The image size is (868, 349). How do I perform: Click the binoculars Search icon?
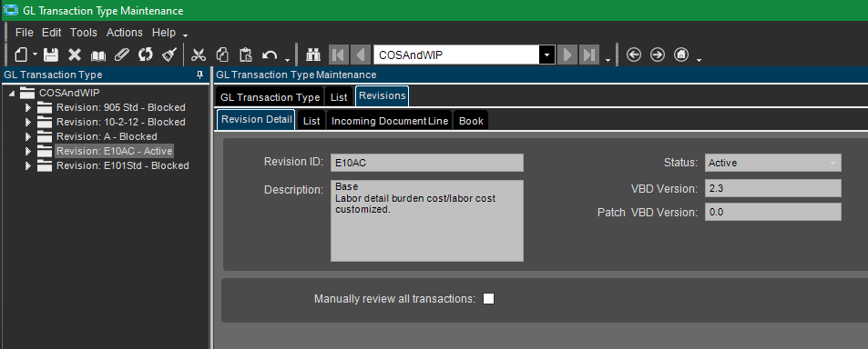314,55
